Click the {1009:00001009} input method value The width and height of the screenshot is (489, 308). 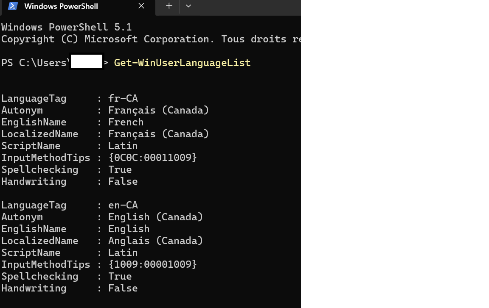click(x=152, y=264)
